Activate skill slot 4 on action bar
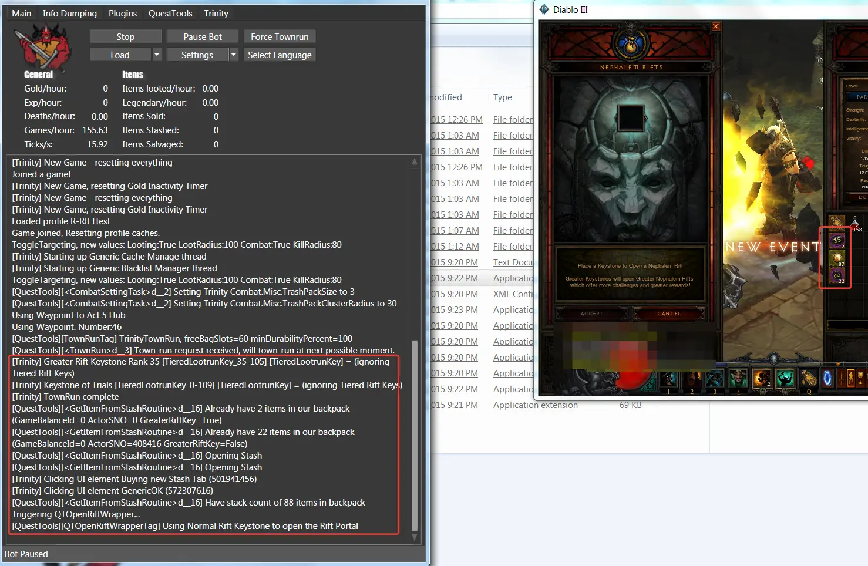The height and width of the screenshot is (566, 868). pyautogui.click(x=738, y=379)
